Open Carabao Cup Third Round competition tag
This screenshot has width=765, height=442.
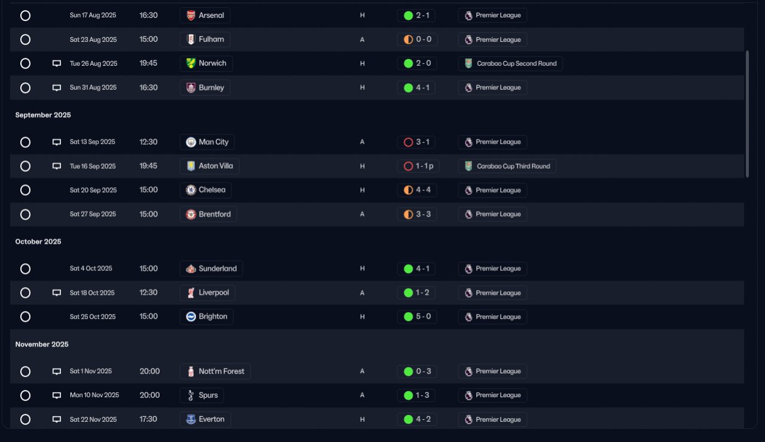(507, 166)
